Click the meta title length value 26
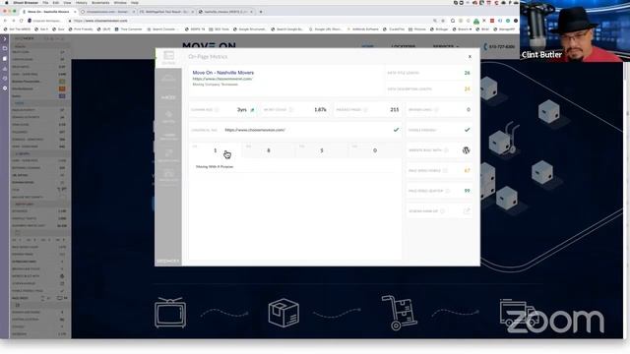 click(467, 73)
